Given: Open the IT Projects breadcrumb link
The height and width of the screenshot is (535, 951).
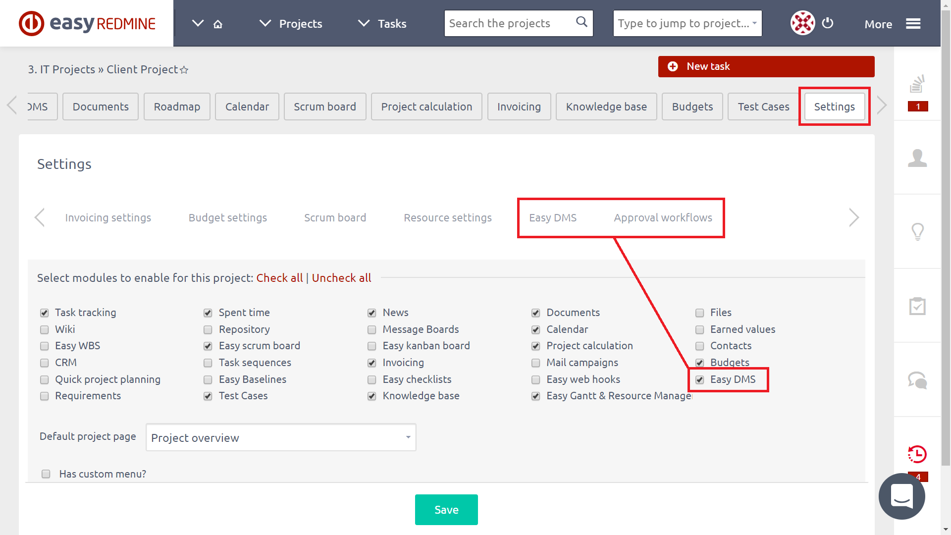Looking at the screenshot, I should (x=61, y=69).
